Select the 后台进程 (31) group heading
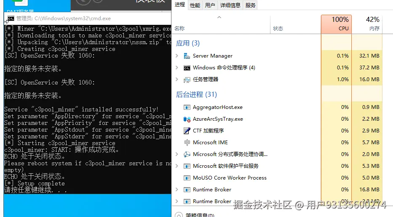 coord(196,95)
